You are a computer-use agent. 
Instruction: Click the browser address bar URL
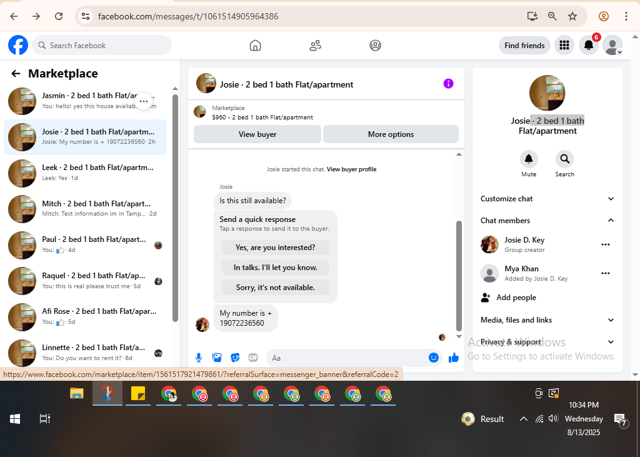[x=188, y=16]
